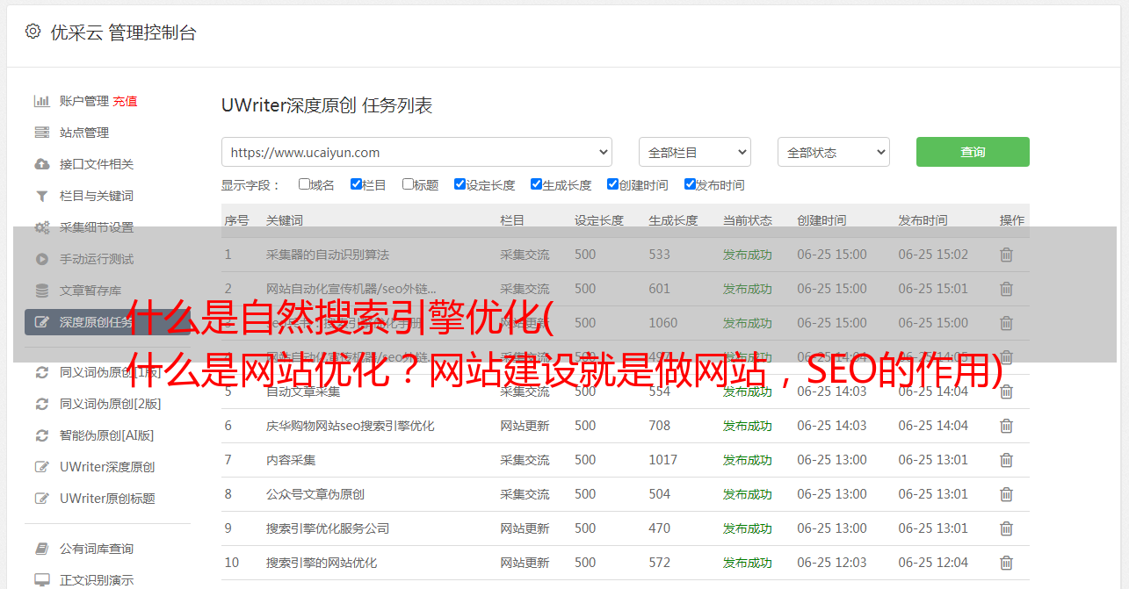The height and width of the screenshot is (589, 1129).
Task: Click the filter icon for 栏目与关键词
Action: coord(41,196)
